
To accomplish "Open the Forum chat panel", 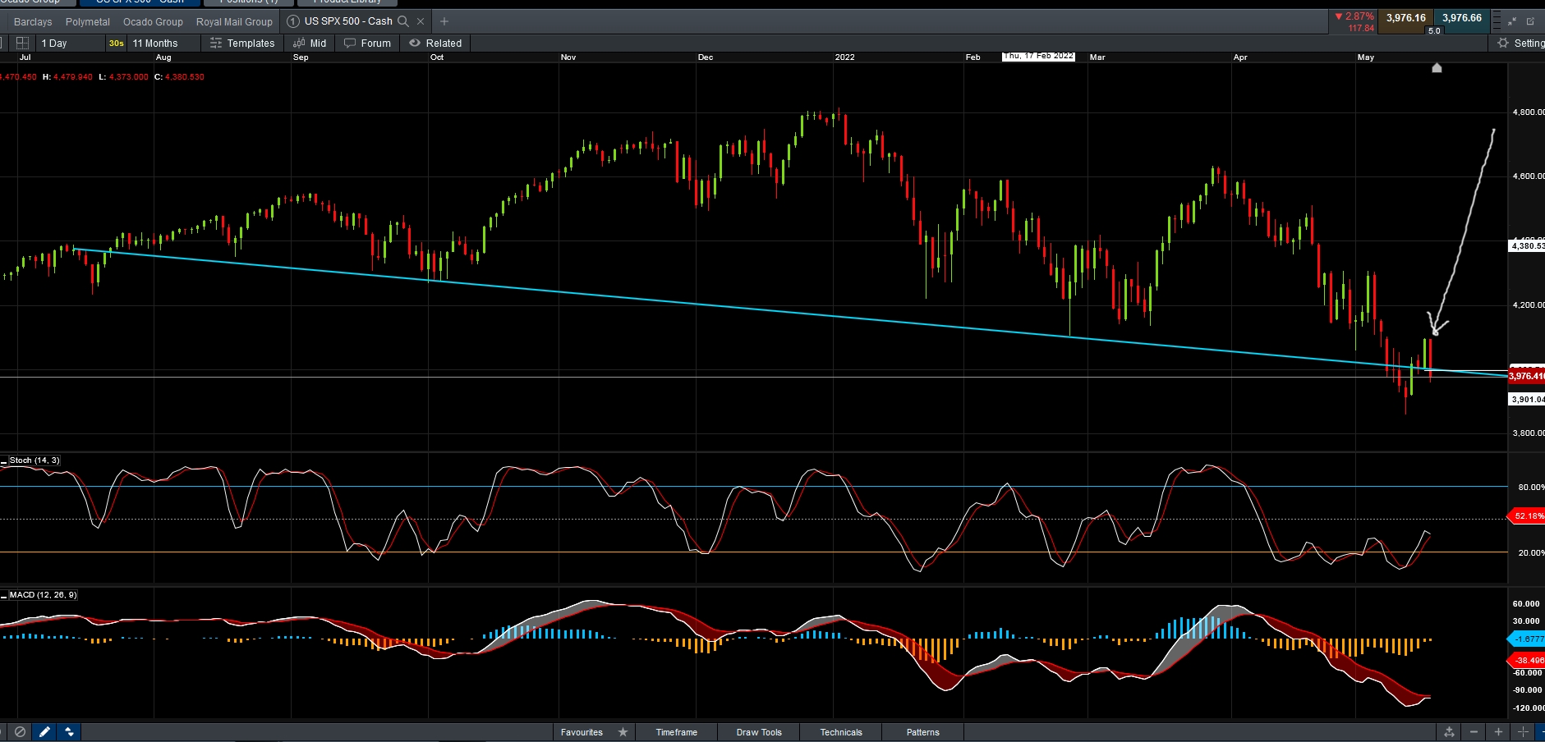I will coord(368,44).
